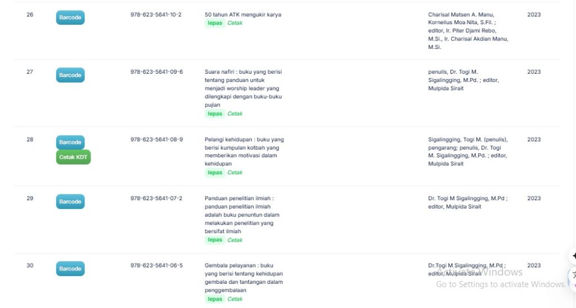576x308 pixels.
Task: Click Cetak link under 50 tahun ATK
Action: tap(235, 23)
